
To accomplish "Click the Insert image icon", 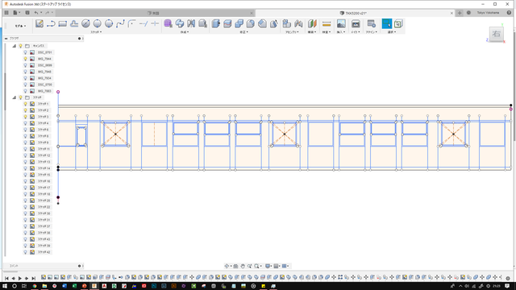I will coord(341,23).
